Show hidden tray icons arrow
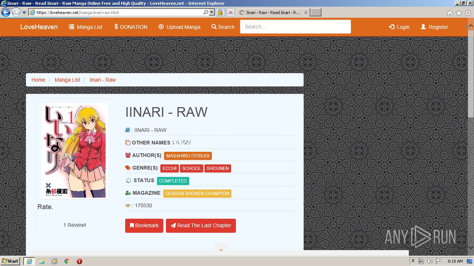The image size is (474, 266). click(x=413, y=261)
